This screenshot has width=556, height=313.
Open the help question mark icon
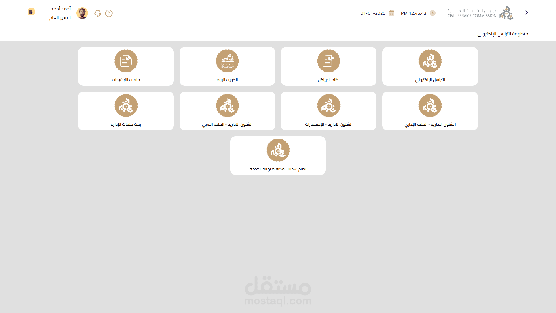(x=109, y=13)
